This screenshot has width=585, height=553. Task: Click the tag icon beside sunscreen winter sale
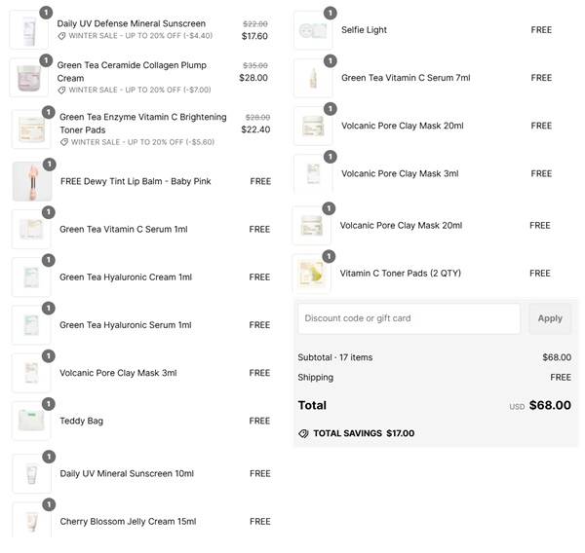point(62,36)
